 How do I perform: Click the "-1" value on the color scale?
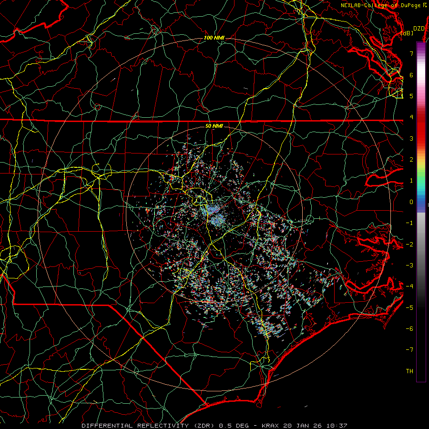coord(409,223)
